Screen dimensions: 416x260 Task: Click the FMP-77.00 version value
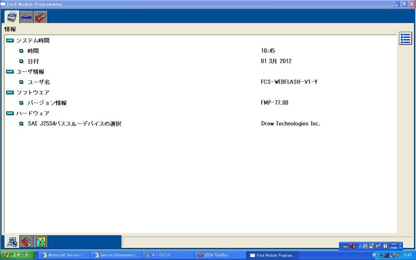[275, 103]
